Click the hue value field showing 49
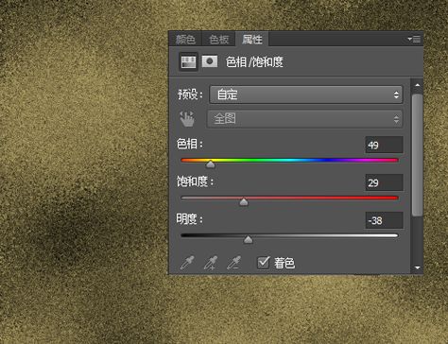This screenshot has width=448, height=344. coord(384,145)
